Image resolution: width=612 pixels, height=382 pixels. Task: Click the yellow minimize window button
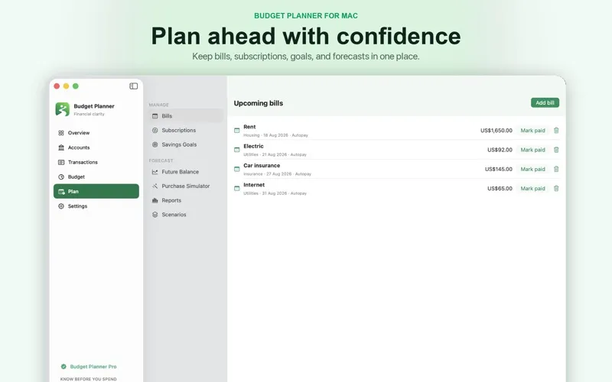coord(66,86)
